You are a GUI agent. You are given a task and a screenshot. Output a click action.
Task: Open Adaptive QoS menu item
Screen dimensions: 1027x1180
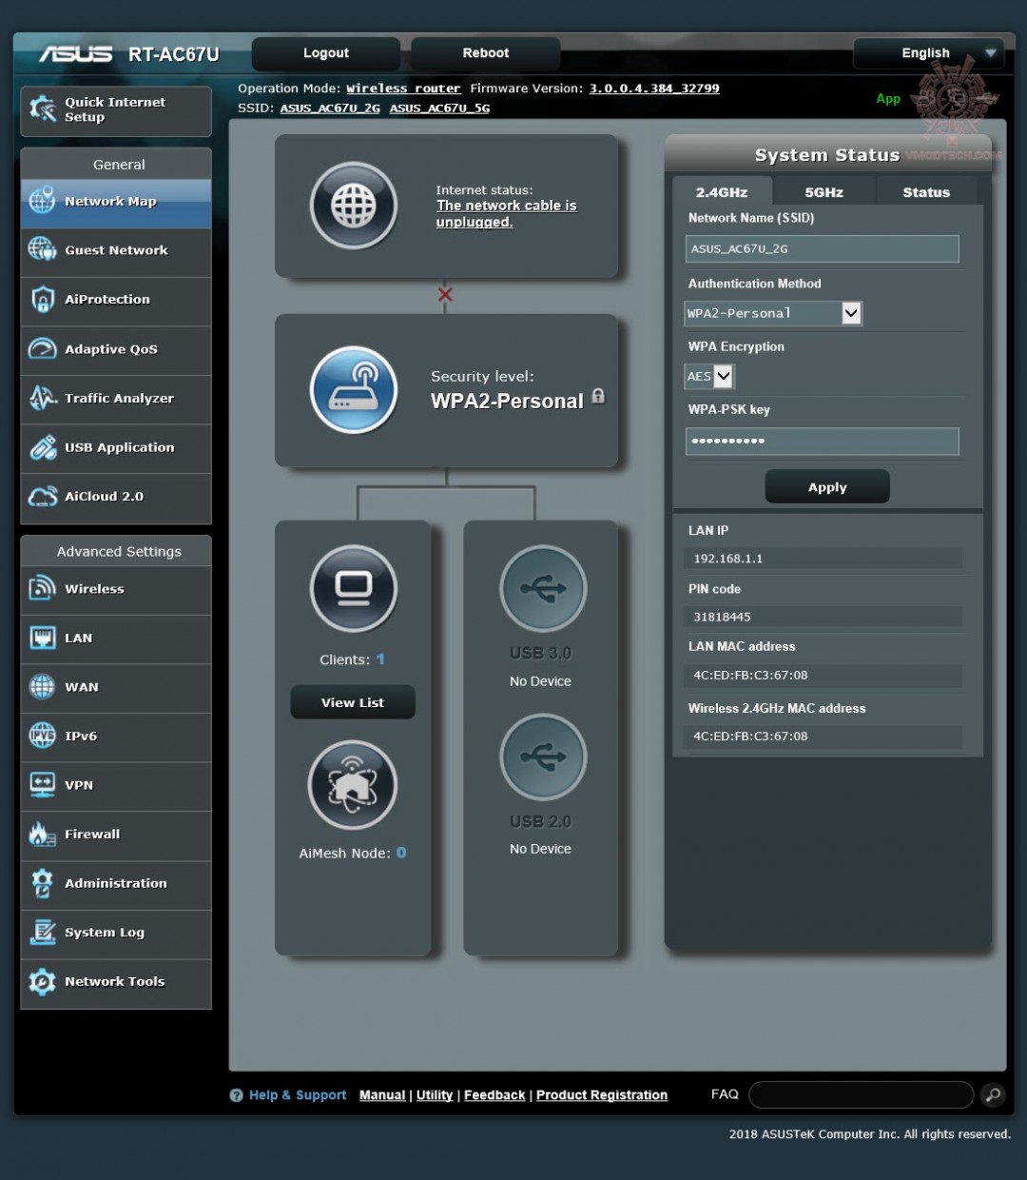(116, 349)
